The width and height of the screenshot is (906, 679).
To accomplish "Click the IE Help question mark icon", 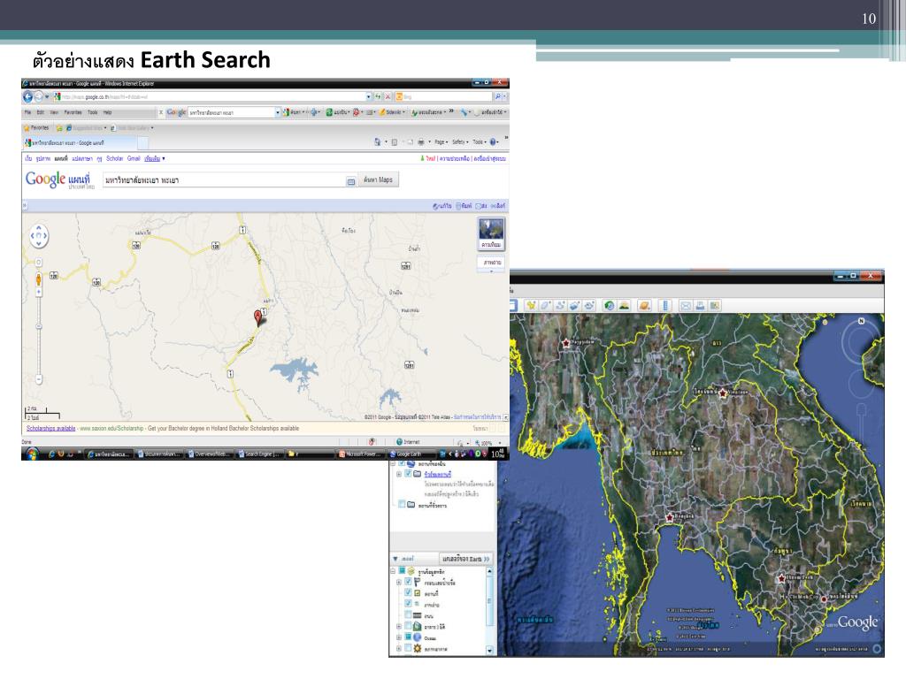I will click(x=494, y=142).
